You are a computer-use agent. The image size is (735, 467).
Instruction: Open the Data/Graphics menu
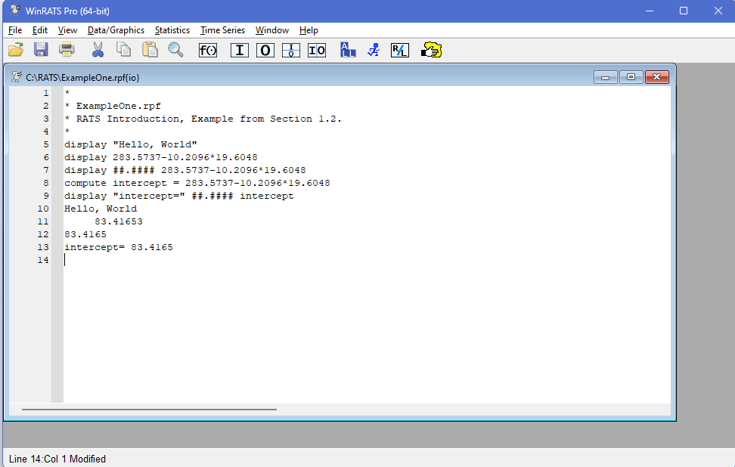116,30
